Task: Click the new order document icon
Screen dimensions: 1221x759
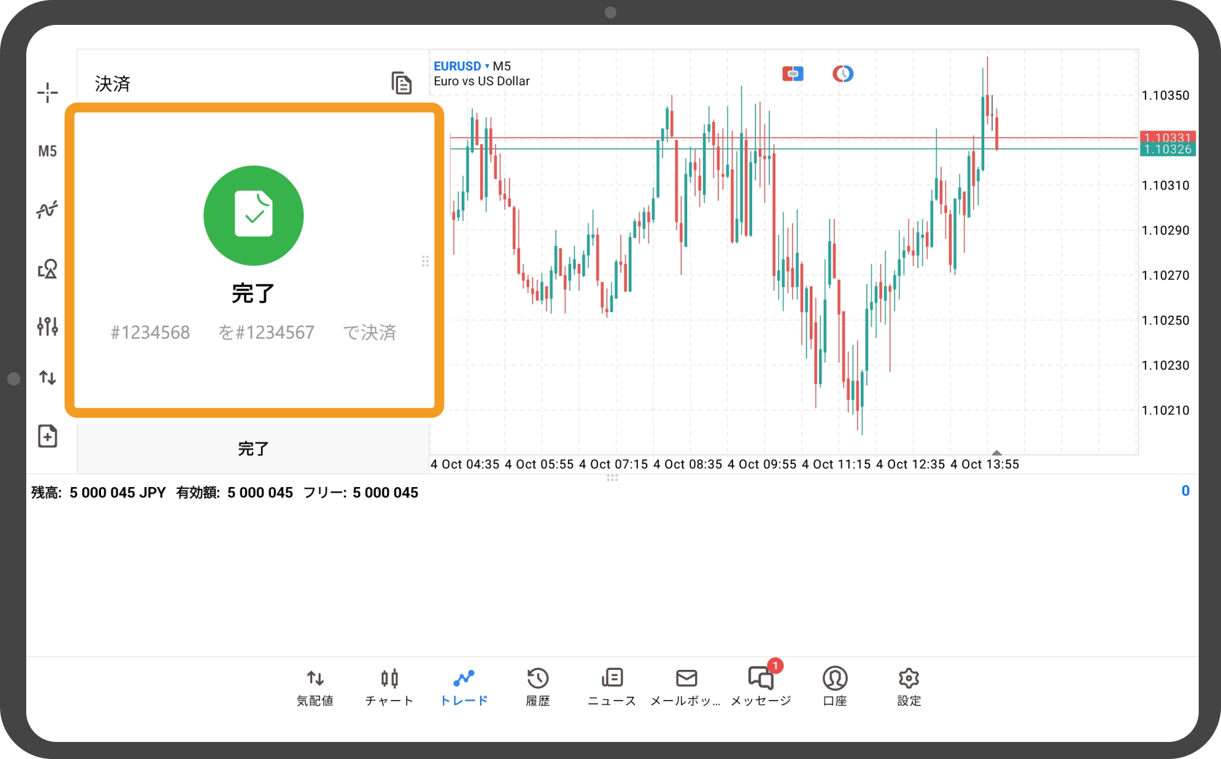Action: click(x=47, y=436)
